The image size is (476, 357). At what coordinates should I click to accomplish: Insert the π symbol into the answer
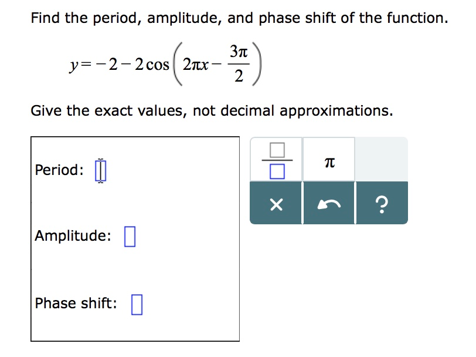(x=329, y=160)
